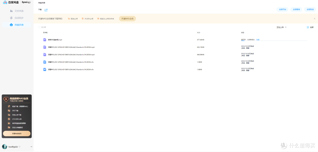Click the heart icon beside toothpick
318x152 pixels.
pos(19,147)
